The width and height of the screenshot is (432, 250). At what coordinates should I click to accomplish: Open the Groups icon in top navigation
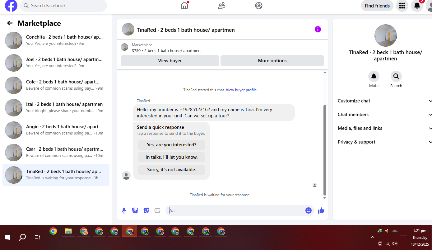tap(259, 6)
